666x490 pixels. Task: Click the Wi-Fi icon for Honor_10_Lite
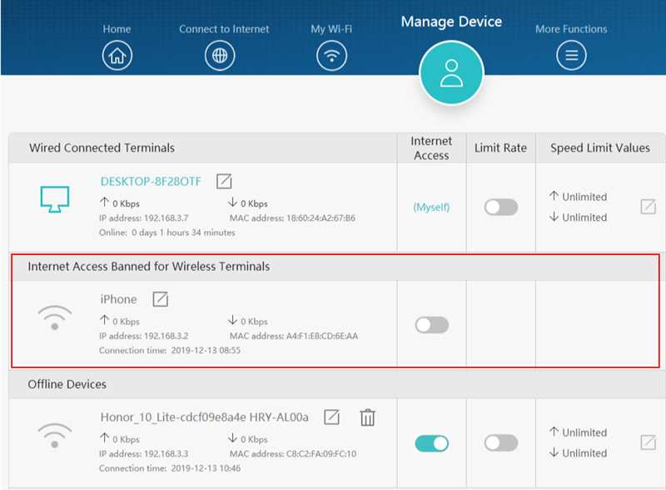pyautogui.click(x=55, y=435)
